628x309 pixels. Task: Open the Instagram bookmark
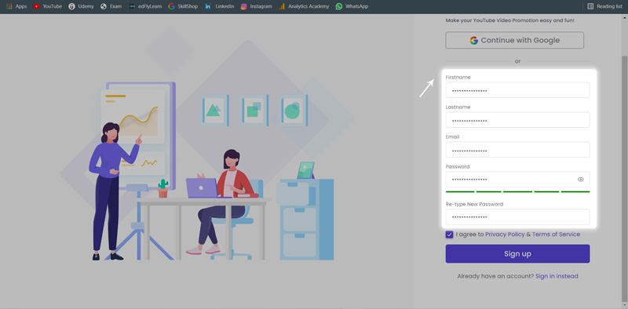pyautogui.click(x=257, y=6)
